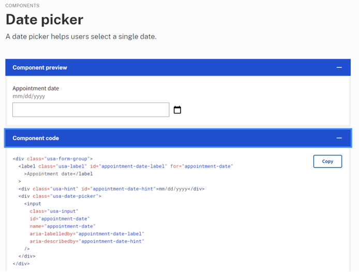Click the date picker description sentence

click(x=81, y=37)
